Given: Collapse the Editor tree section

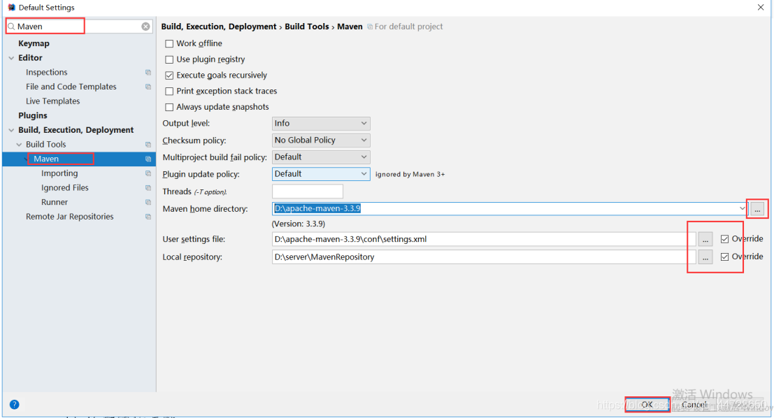Looking at the screenshot, I should (11, 58).
